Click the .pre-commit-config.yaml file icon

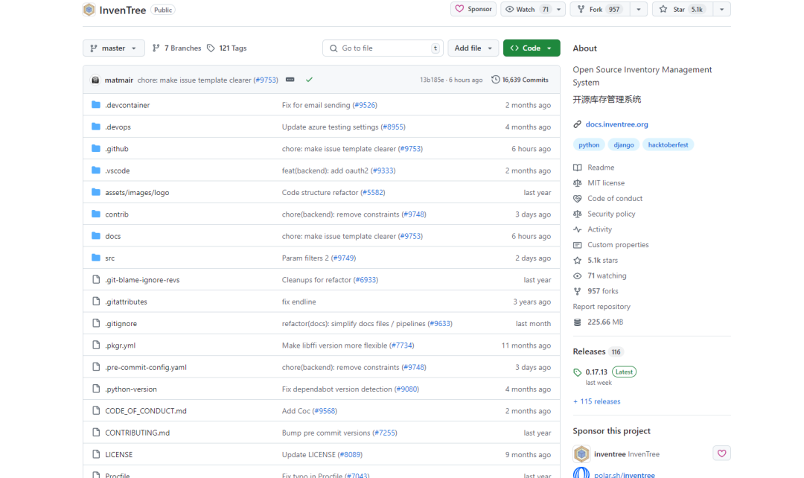tap(96, 367)
